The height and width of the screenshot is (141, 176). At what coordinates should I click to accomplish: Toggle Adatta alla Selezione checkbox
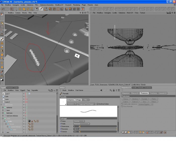pyautogui.click(x=122, y=104)
